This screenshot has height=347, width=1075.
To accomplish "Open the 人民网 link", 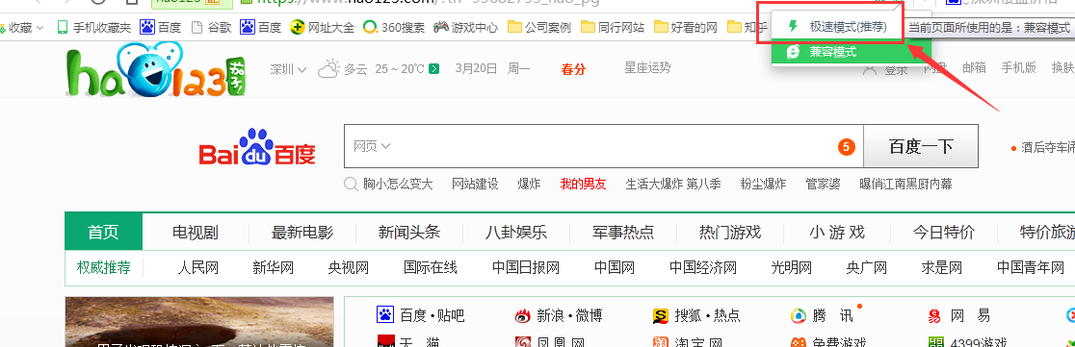I will pyautogui.click(x=198, y=267).
